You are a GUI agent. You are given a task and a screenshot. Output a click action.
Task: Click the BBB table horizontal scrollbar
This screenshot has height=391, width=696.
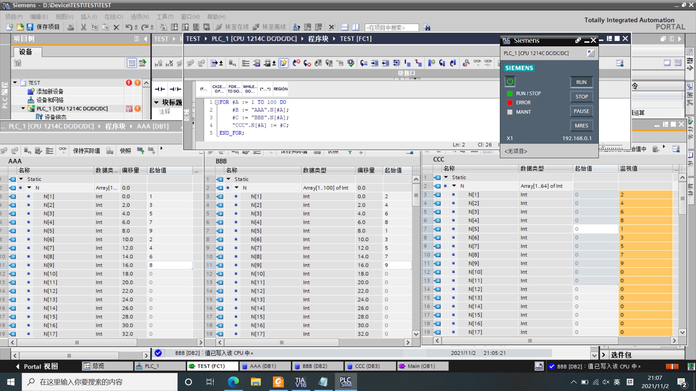(281, 342)
